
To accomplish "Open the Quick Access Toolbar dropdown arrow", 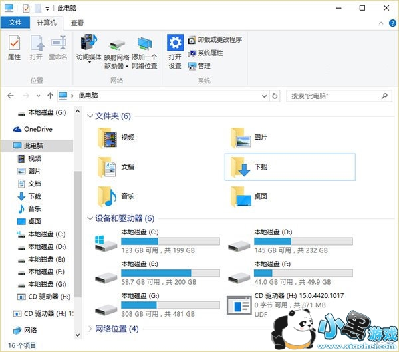I will [x=47, y=9].
